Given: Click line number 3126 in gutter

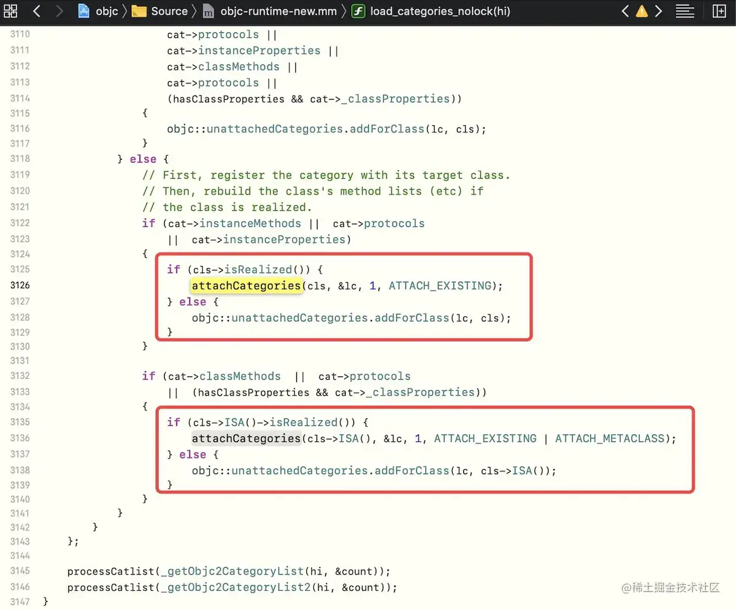Looking at the screenshot, I should pos(20,285).
